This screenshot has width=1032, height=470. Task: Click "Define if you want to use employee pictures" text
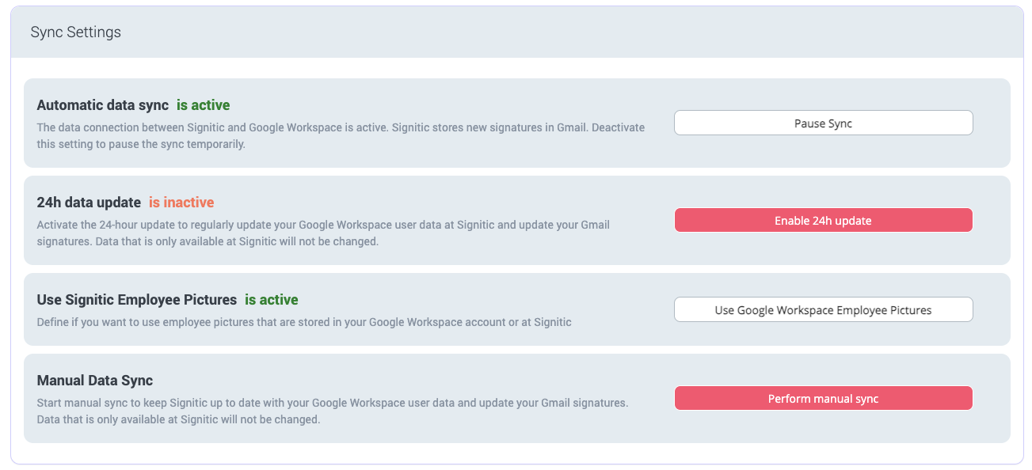[304, 322]
